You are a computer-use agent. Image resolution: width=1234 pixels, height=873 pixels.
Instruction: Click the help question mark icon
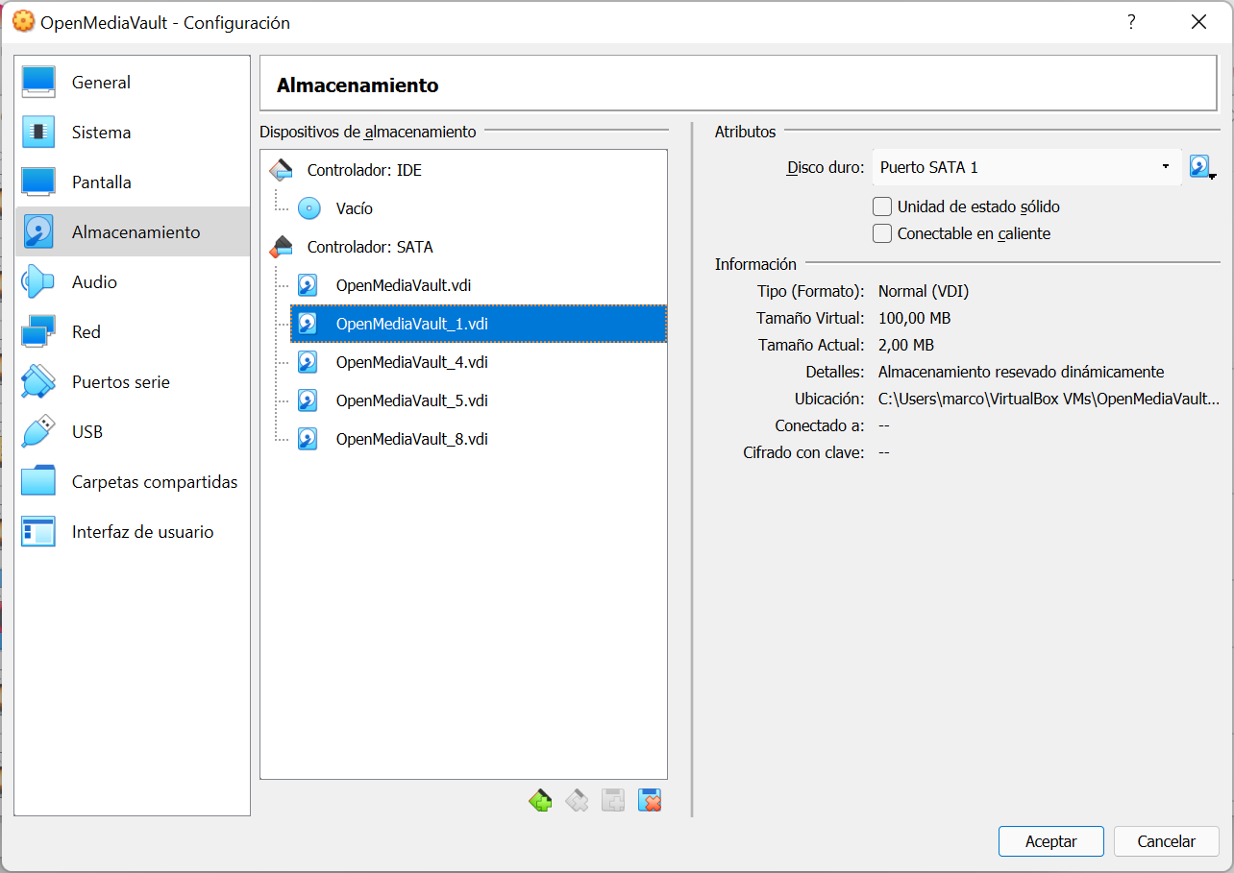pyautogui.click(x=1131, y=22)
